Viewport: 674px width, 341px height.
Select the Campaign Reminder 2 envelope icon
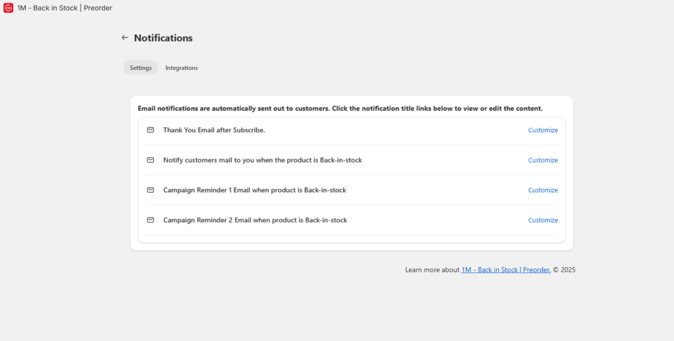coord(151,220)
